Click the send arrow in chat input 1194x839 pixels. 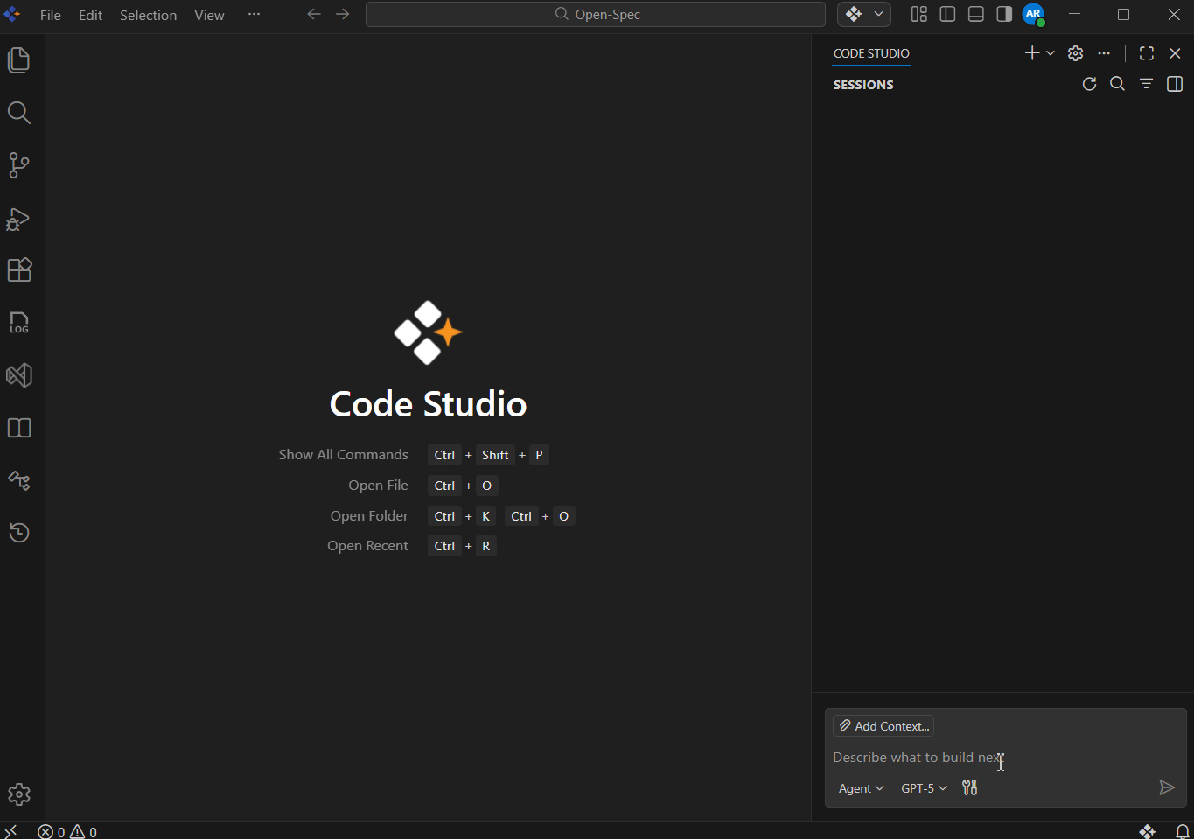click(1167, 788)
